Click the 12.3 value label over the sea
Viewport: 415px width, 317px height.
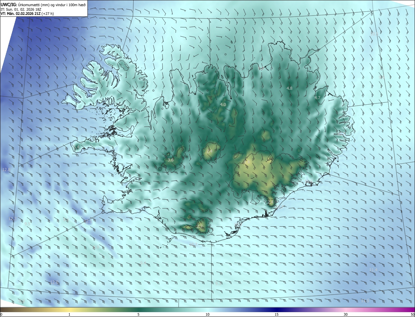coord(12,219)
